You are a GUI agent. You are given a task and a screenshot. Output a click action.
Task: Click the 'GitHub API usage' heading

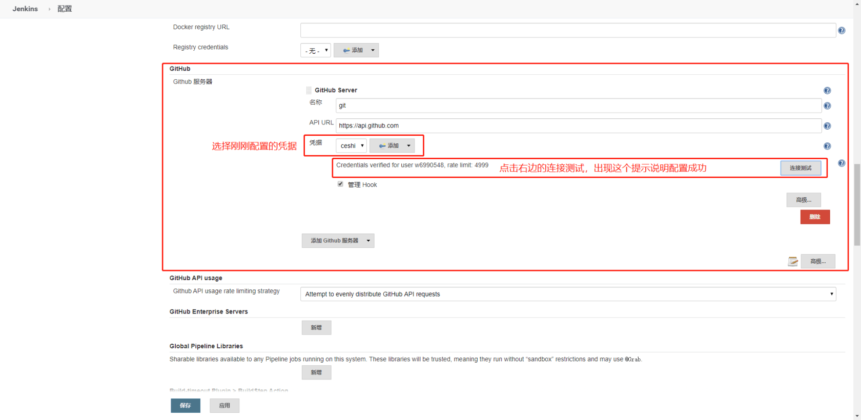196,278
